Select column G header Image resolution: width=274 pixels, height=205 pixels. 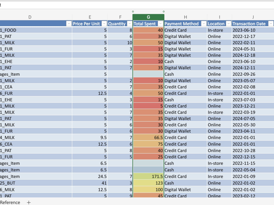(x=148, y=17)
